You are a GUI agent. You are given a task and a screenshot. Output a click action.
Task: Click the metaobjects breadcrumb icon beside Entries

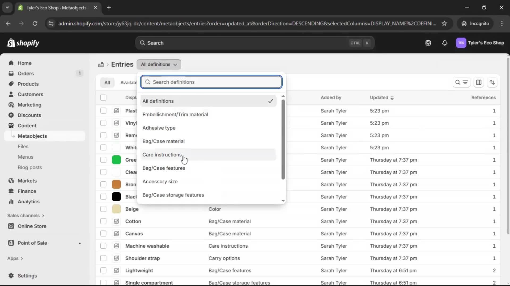[101, 65]
